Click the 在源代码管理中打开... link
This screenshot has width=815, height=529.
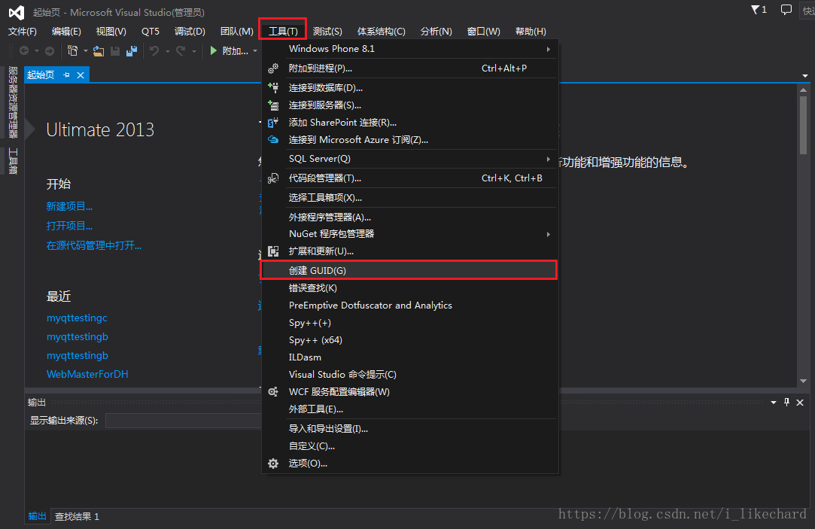point(93,245)
